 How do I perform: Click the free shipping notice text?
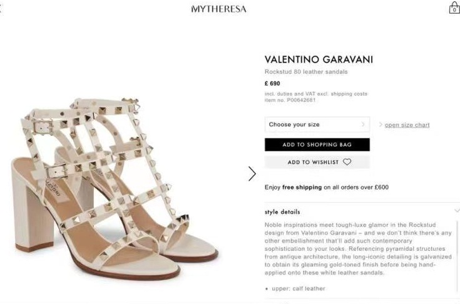click(327, 187)
